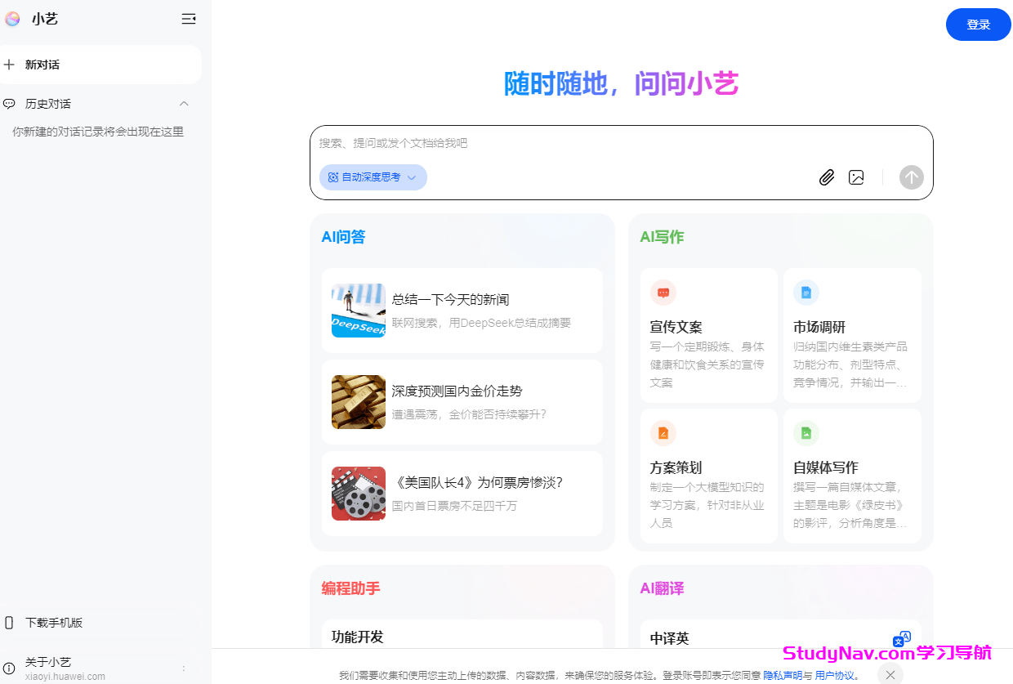This screenshot has width=1013, height=684.
Task: Click the green 自媒体写作 icon
Action: pyautogui.click(x=806, y=433)
